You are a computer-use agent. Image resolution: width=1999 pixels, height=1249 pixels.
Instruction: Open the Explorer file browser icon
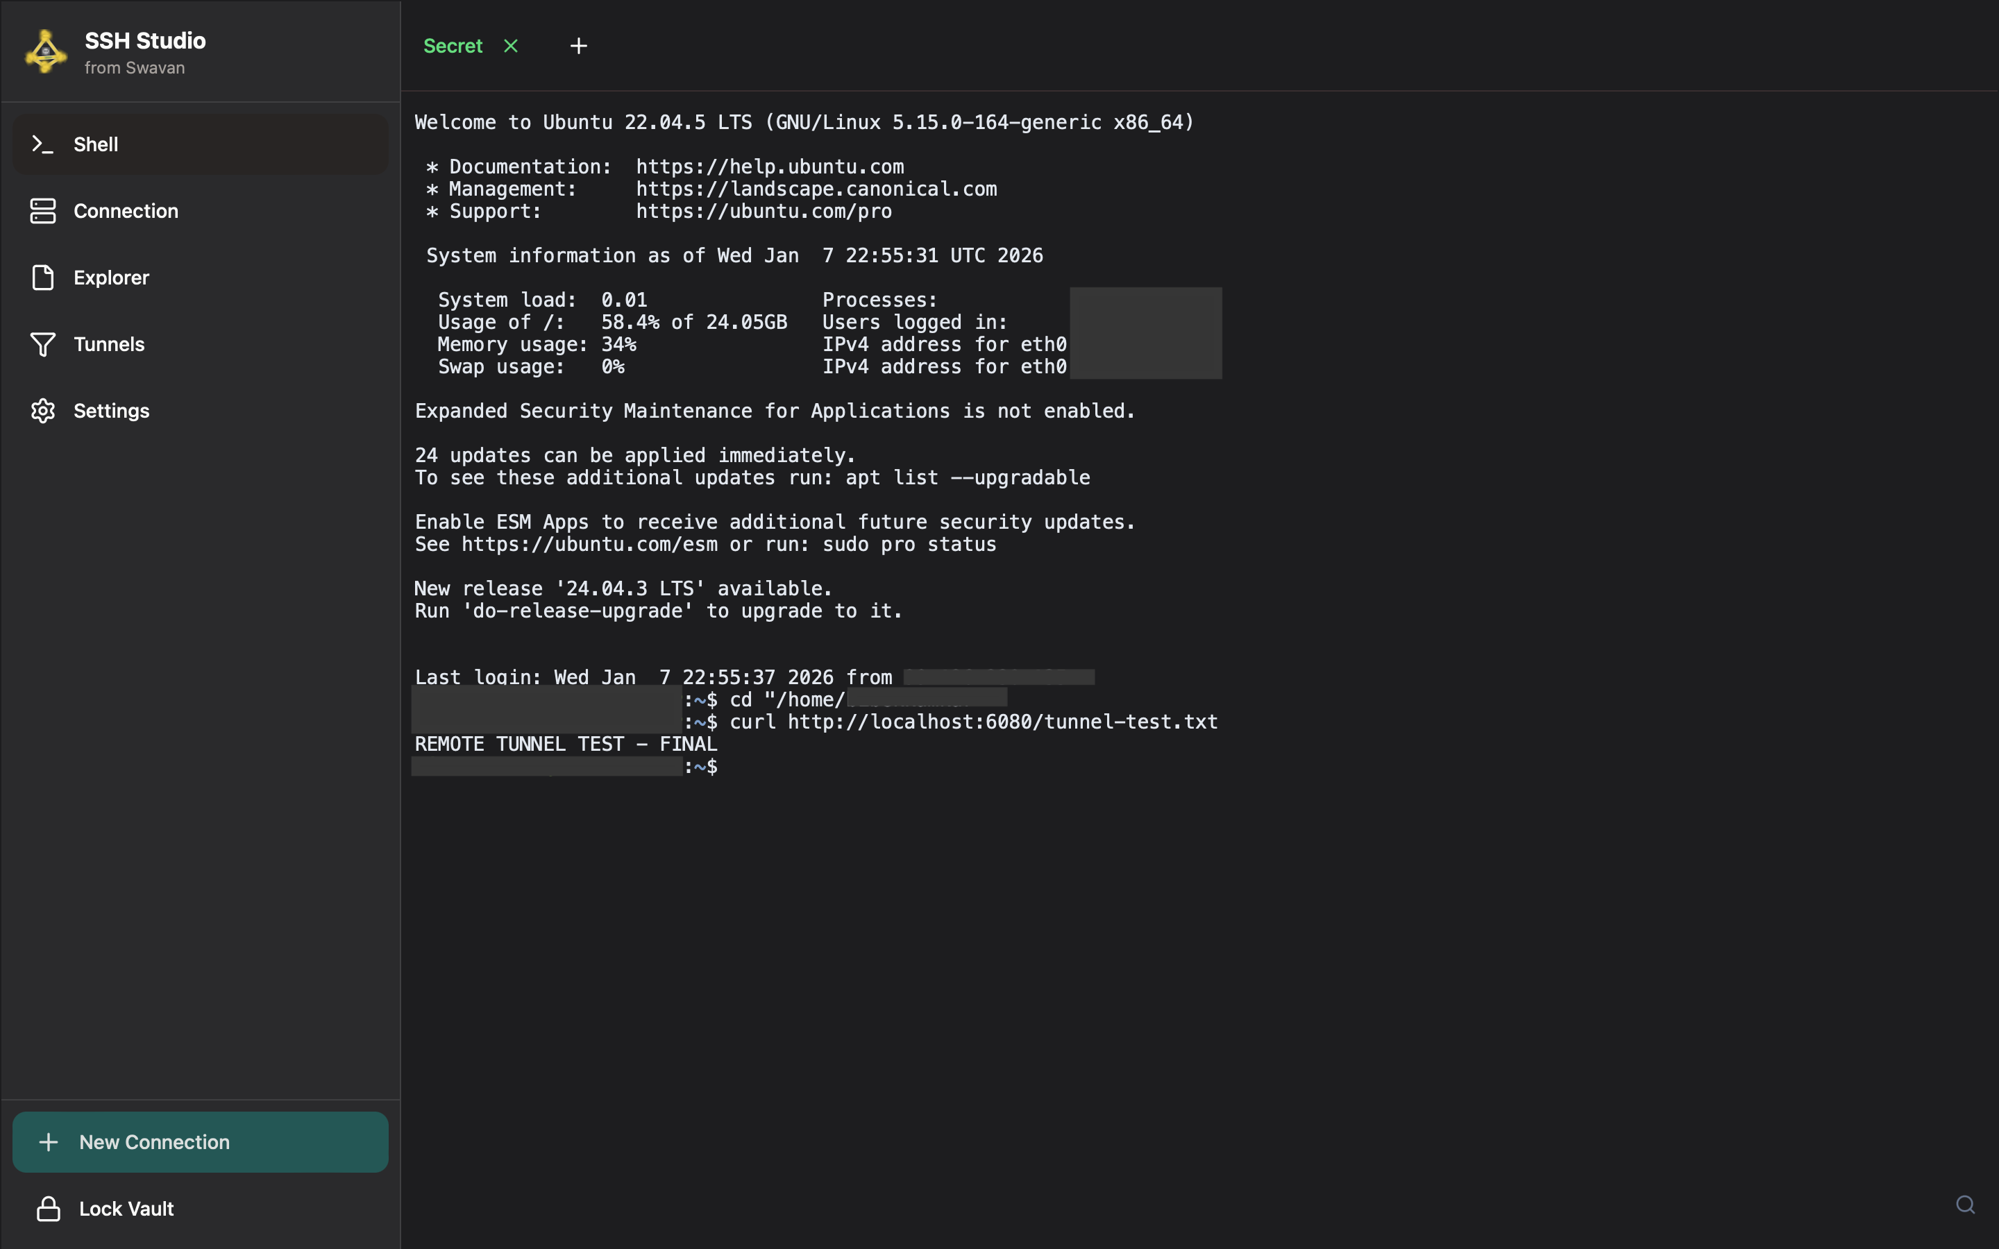click(43, 278)
